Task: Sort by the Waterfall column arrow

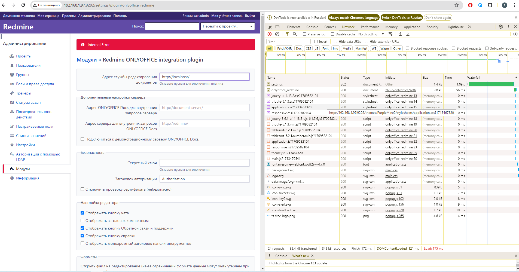Action: tap(516, 78)
